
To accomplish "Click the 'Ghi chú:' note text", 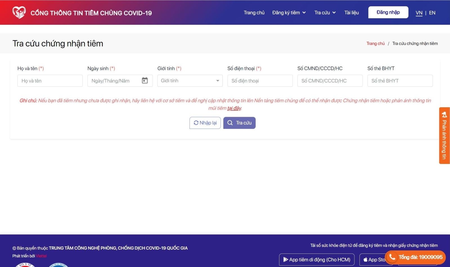I will (28, 101).
